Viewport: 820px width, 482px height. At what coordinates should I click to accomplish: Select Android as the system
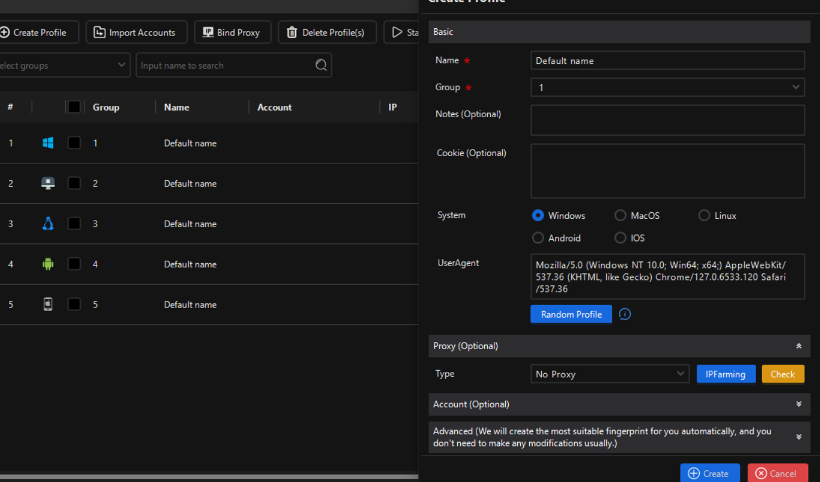pyautogui.click(x=538, y=238)
